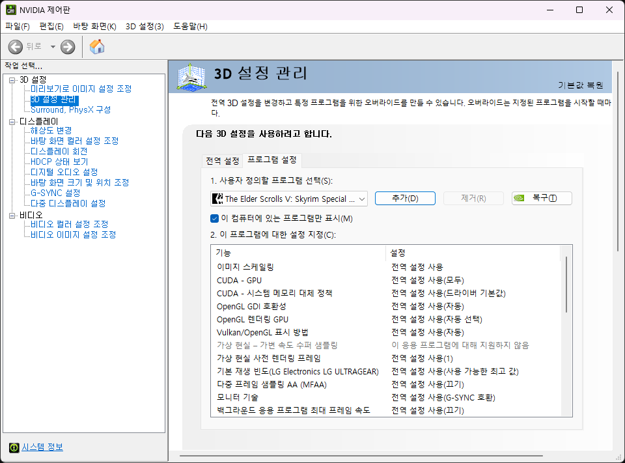Click the 기능 column header

tap(299, 253)
